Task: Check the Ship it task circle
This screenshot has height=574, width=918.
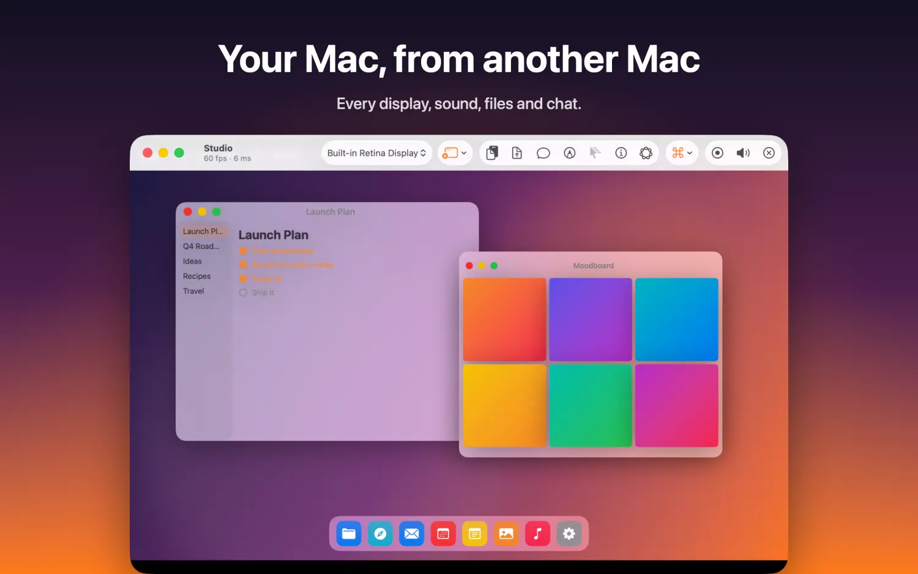Action: click(243, 293)
